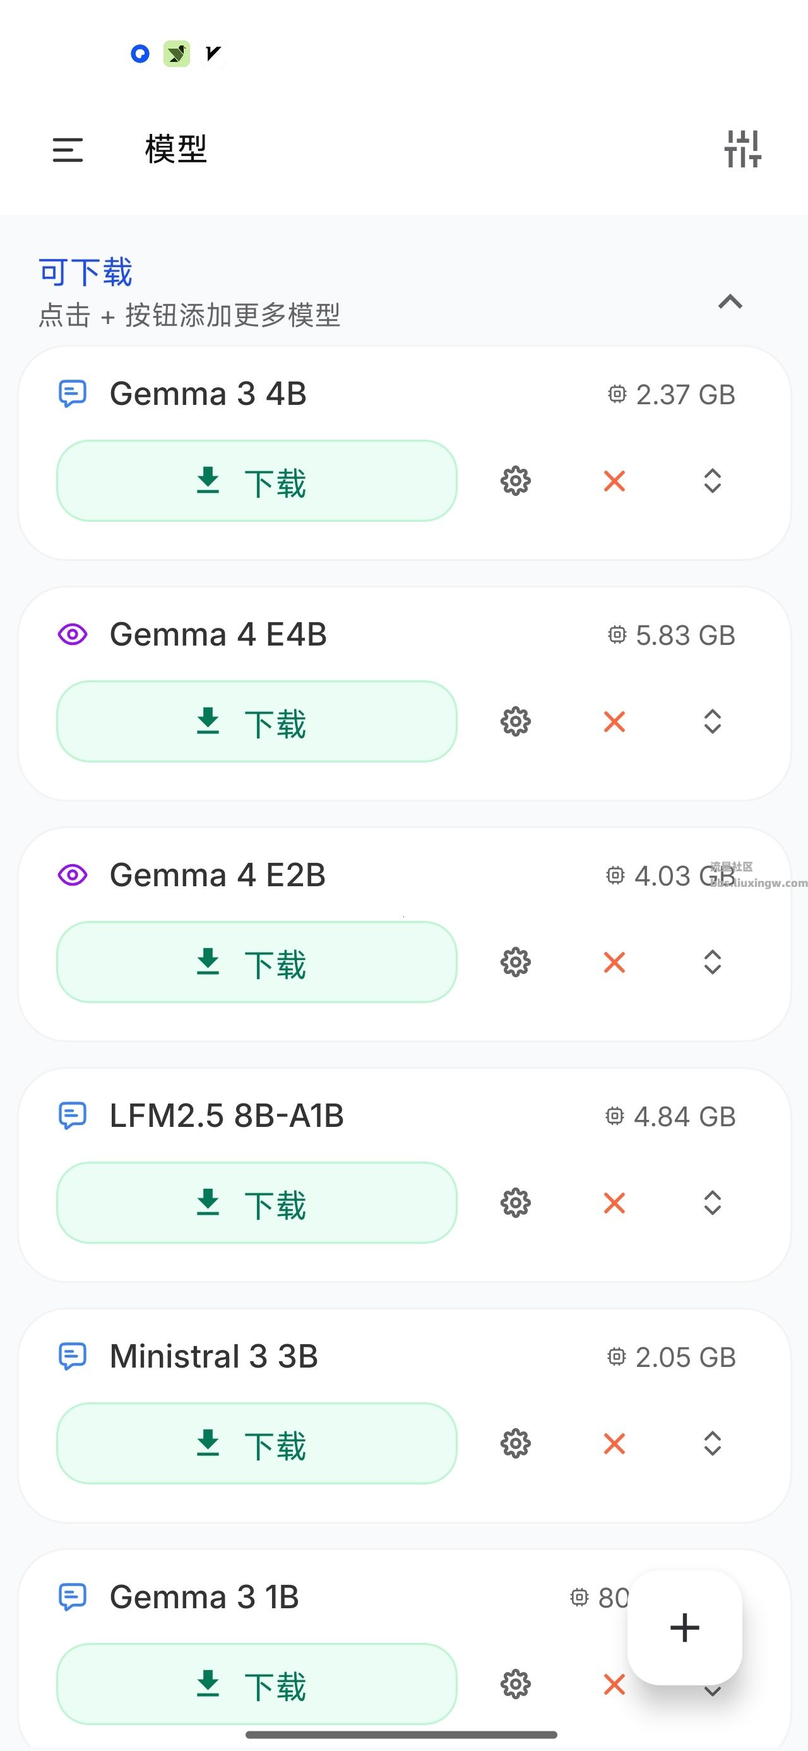
Task: Download the Gemma 3 1B model
Action: coord(257,1685)
